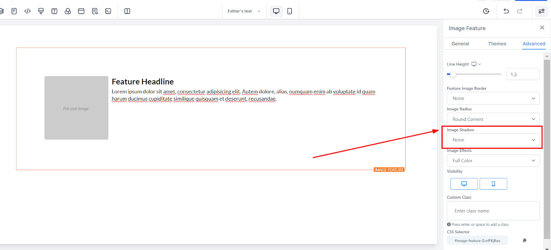Switch to the General tab
Screen dimensions: 551x250
(460, 44)
